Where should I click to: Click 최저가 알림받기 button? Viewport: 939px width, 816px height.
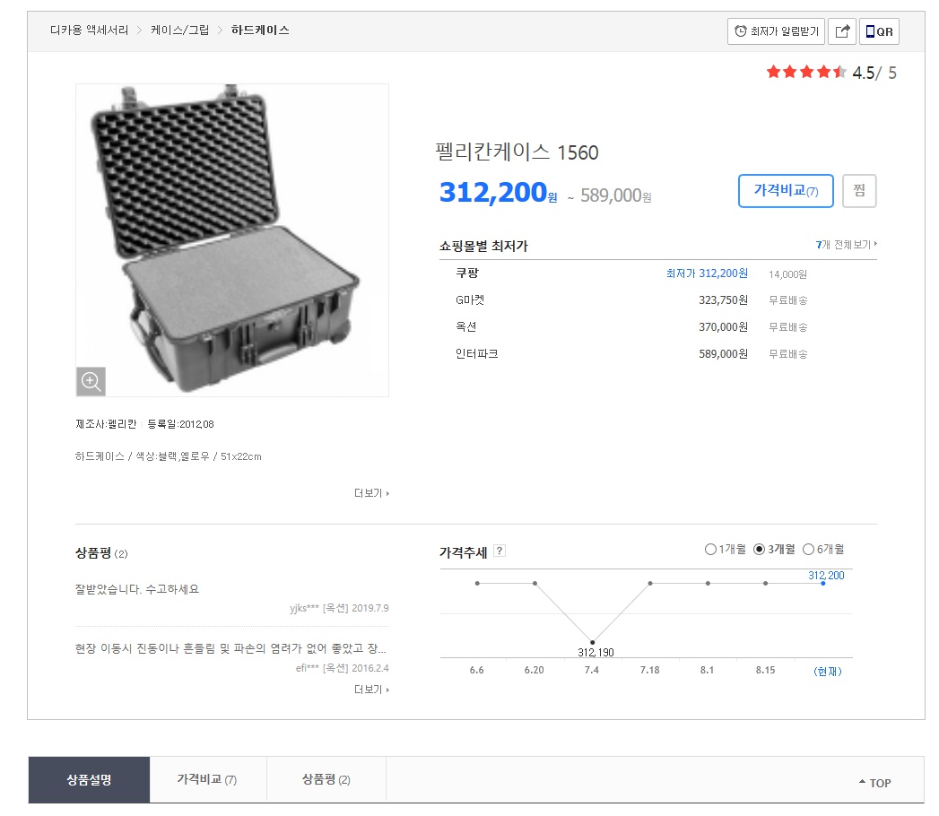[x=776, y=31]
